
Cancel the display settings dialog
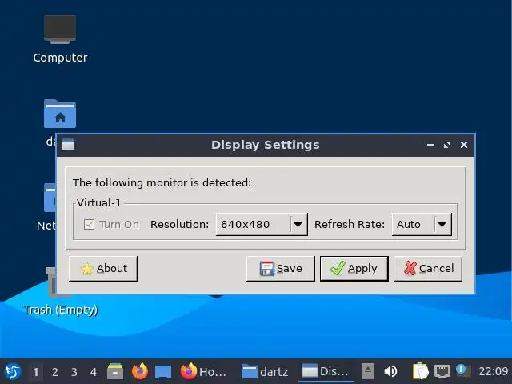click(x=428, y=269)
